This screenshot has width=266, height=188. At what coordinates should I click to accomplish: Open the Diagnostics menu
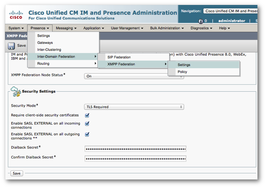point(201,28)
